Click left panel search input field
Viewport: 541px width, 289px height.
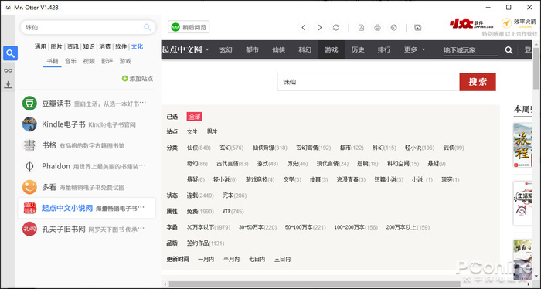(x=88, y=27)
